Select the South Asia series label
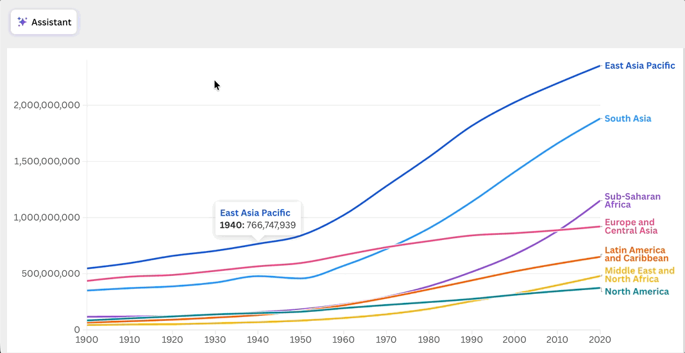 tap(628, 119)
